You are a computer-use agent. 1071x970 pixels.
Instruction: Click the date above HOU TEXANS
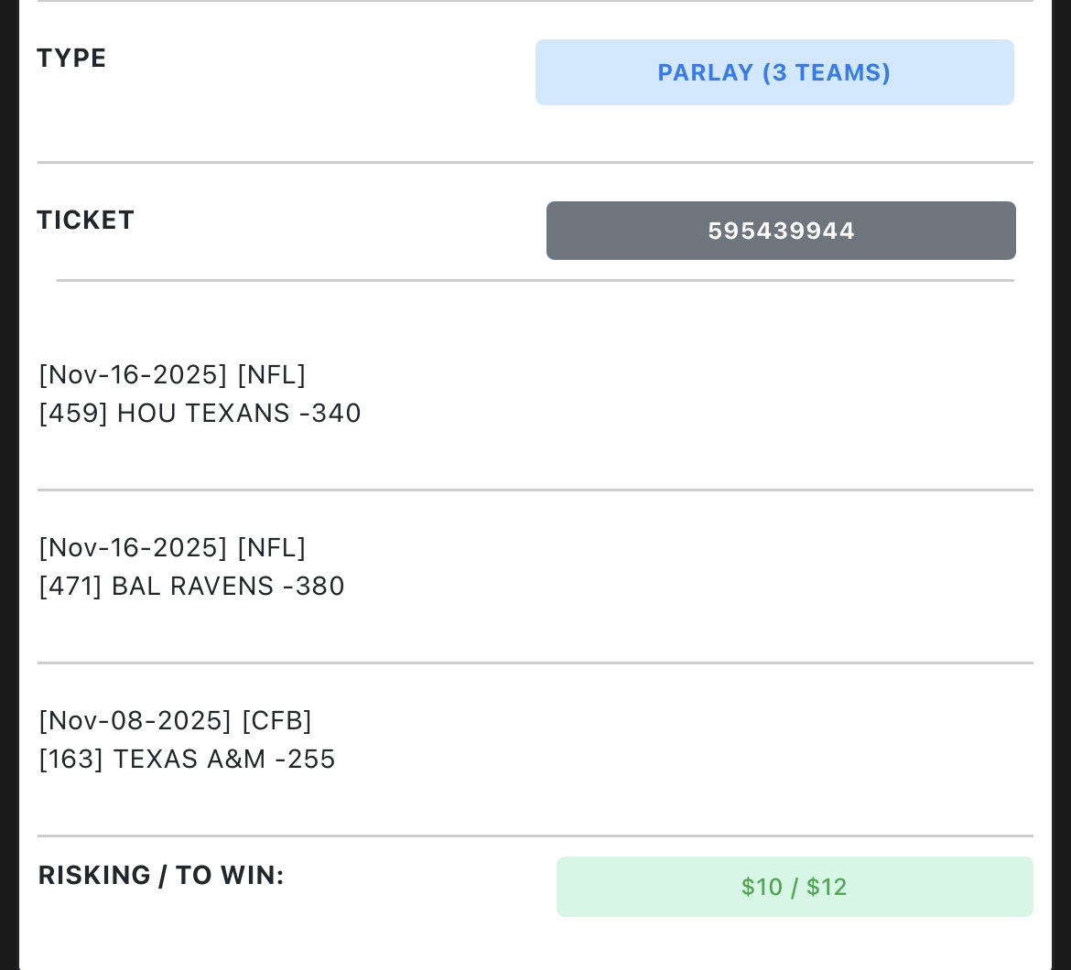[133, 374]
